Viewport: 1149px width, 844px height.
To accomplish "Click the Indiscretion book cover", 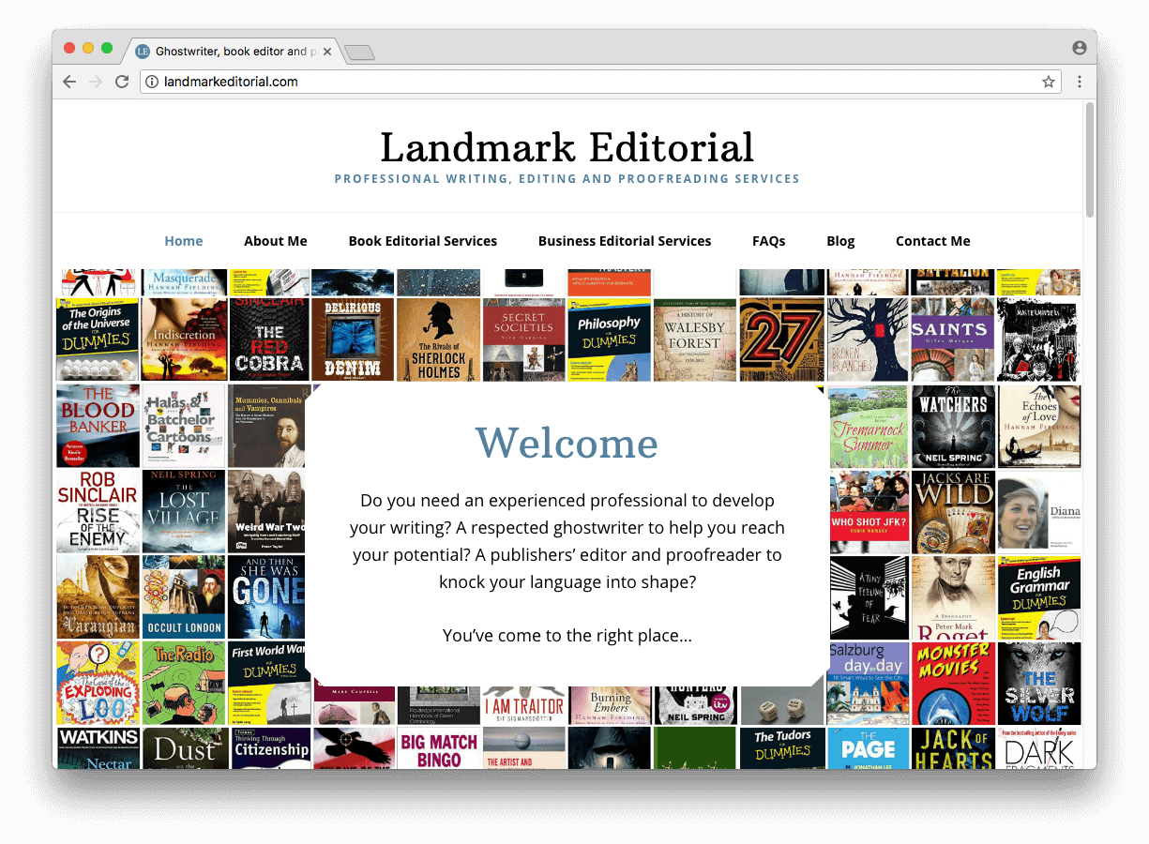I will [x=184, y=339].
